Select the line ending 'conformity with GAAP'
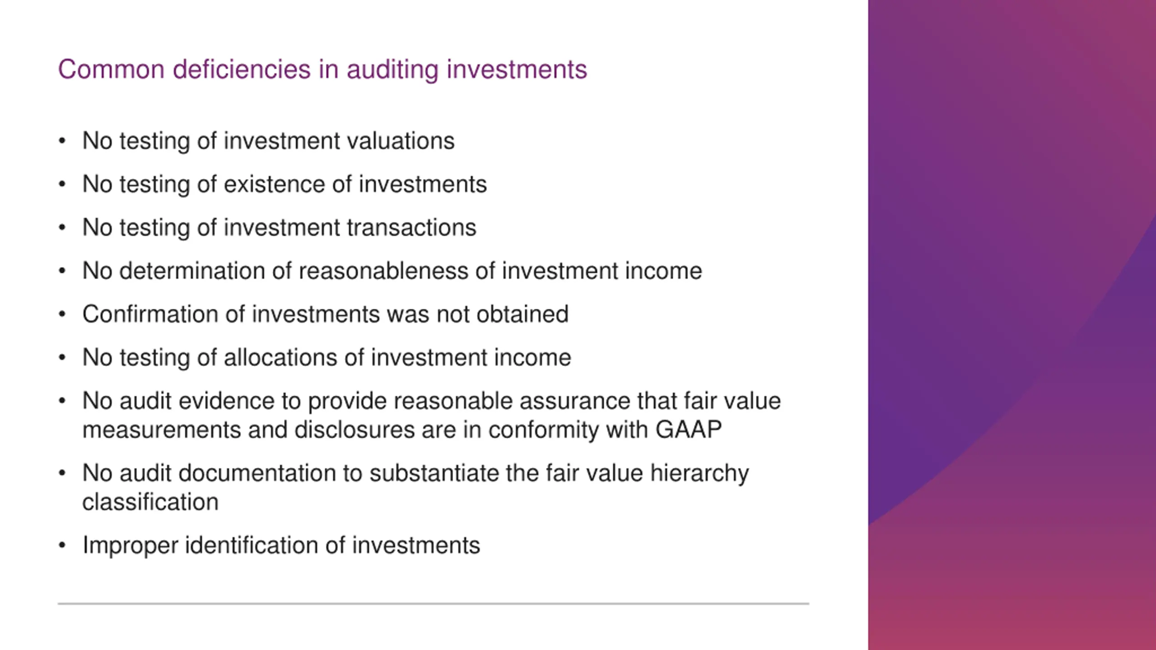Image resolution: width=1156 pixels, height=650 pixels. click(402, 430)
